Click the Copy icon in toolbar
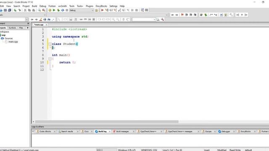The height and width of the screenshot is (151, 269). [29, 10]
